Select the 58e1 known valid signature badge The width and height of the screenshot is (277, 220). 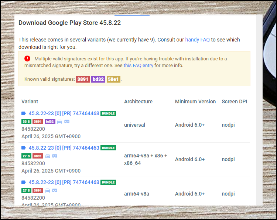pos(113,79)
